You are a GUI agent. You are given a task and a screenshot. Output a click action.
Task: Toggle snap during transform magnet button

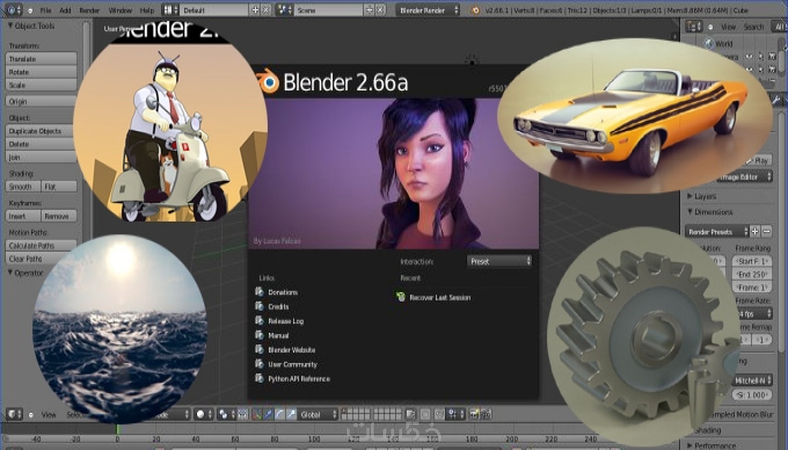[x=439, y=414]
